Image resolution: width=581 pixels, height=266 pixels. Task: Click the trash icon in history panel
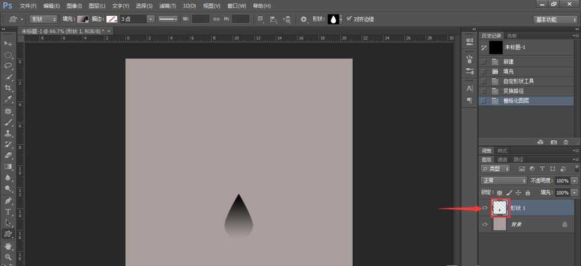pyautogui.click(x=566, y=142)
